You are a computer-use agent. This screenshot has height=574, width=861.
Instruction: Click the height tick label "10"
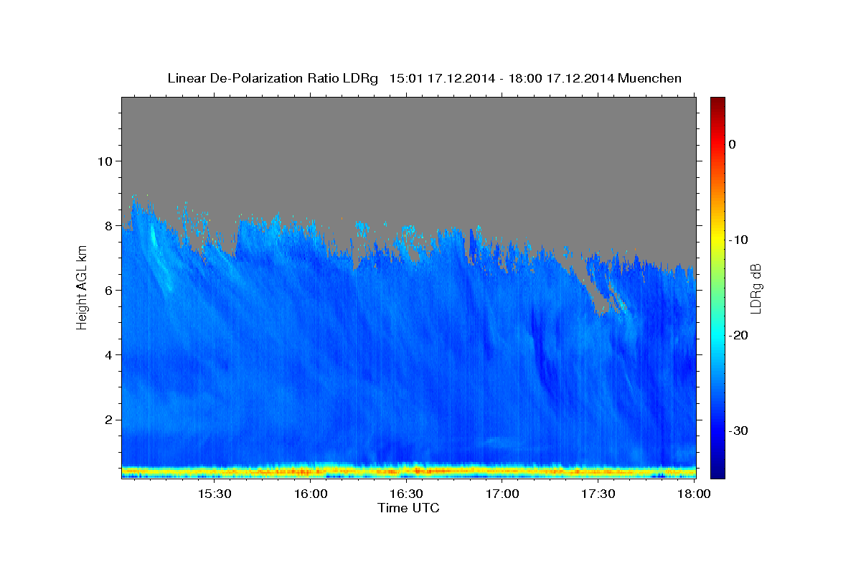105,161
